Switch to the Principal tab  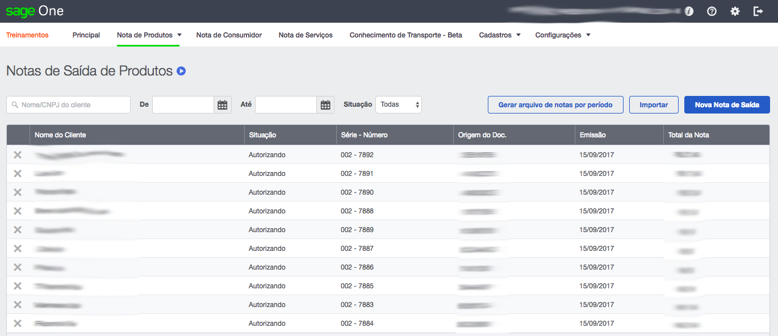86,35
